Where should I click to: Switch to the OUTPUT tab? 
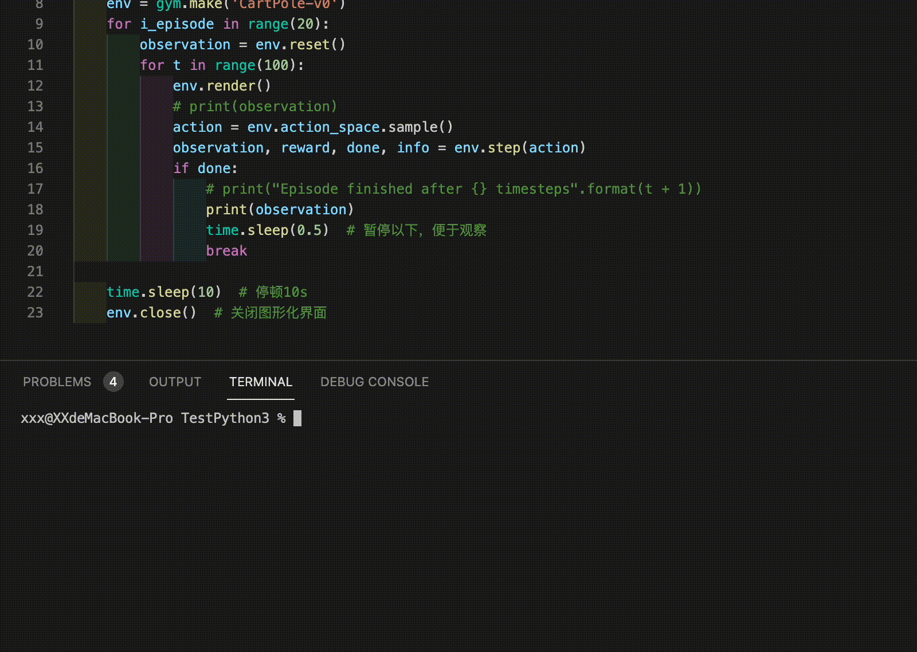[x=175, y=382]
